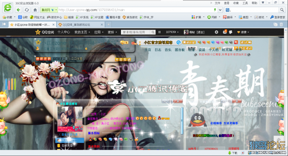Image resolution: width=288 pixels, height=156 pixels.
Task: Click the browser back arrow button
Action: 19,10
